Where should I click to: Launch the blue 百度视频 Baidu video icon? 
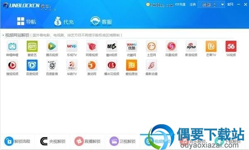(32, 65)
